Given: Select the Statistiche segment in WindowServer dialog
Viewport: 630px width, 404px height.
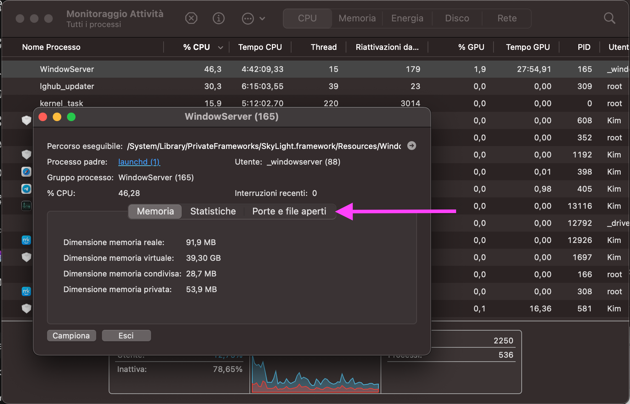Looking at the screenshot, I should tap(213, 211).
